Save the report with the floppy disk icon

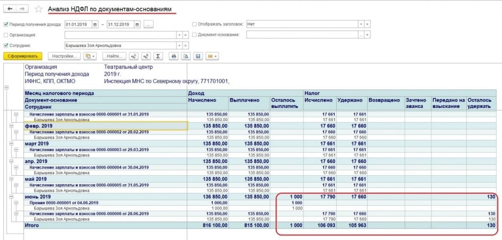click(x=198, y=56)
